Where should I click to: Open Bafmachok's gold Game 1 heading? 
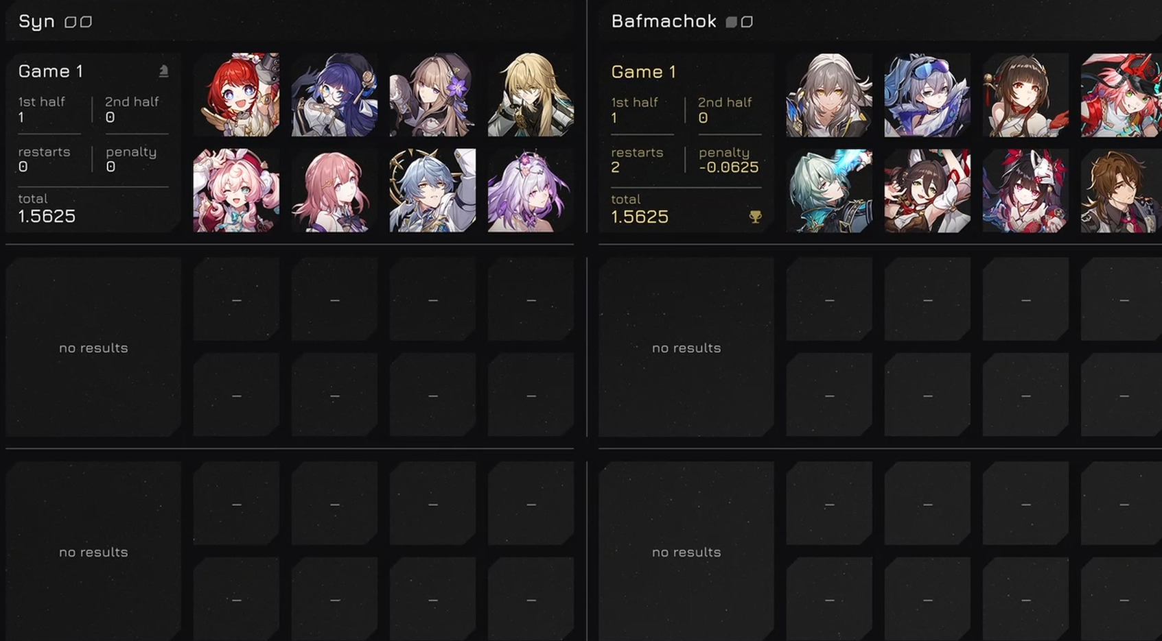click(x=644, y=72)
